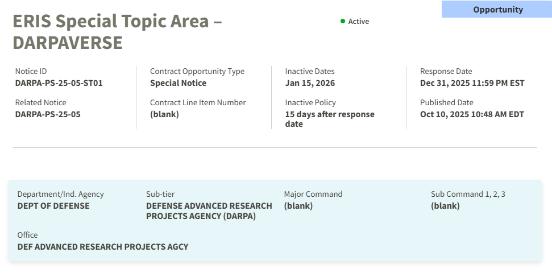Click the DEF ADVANCED RESEARCH PROJECTS AGCY office
Image resolution: width=552 pixels, height=273 pixels.
(102, 247)
